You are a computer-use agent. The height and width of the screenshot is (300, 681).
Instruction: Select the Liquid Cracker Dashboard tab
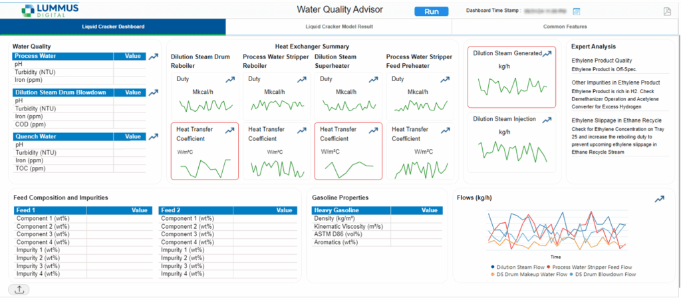click(113, 27)
